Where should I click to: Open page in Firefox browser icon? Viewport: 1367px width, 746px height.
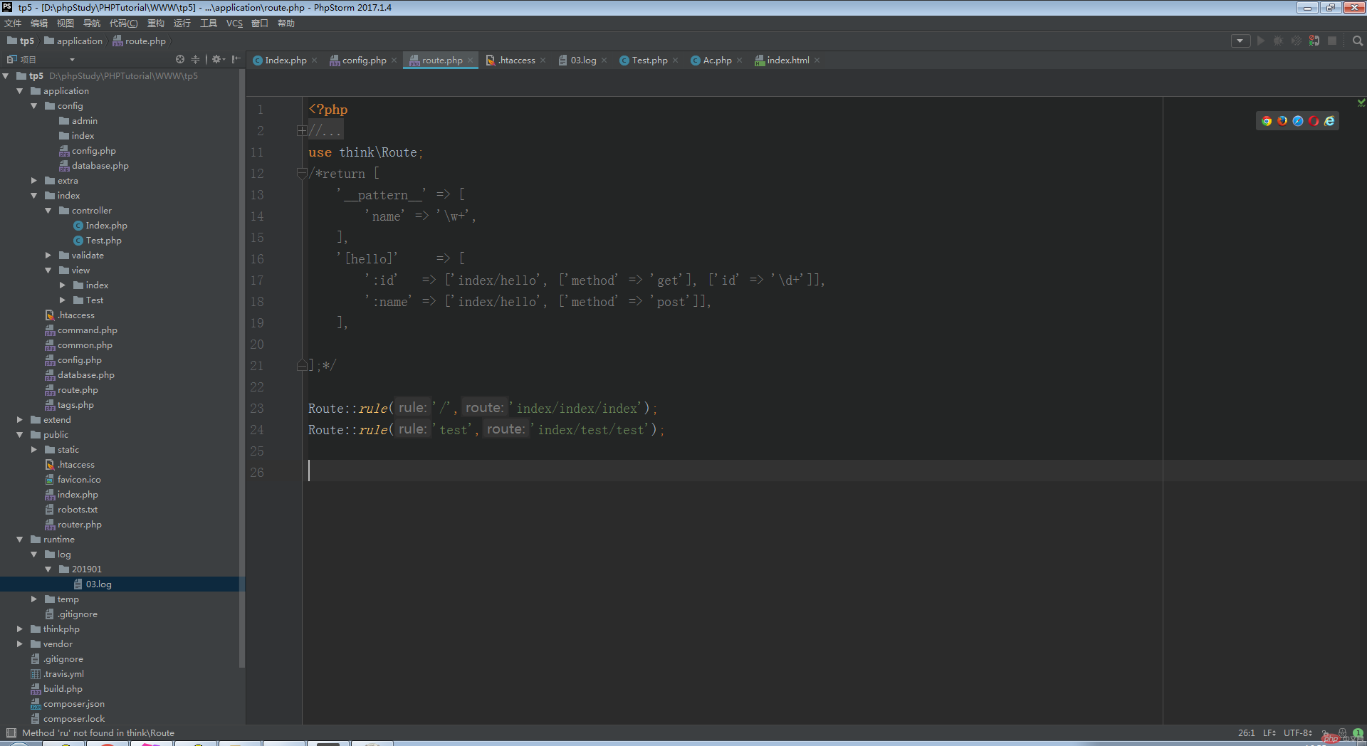(1282, 121)
